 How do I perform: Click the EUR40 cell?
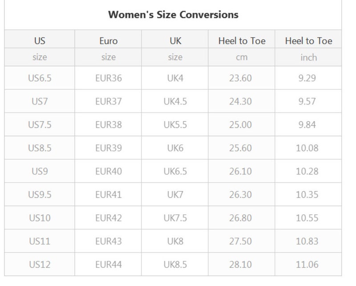coord(109,171)
